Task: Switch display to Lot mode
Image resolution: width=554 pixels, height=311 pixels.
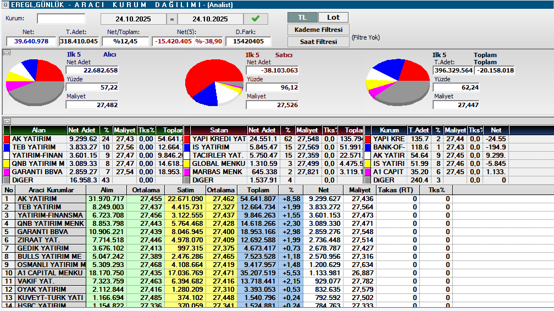Action: coord(333,18)
